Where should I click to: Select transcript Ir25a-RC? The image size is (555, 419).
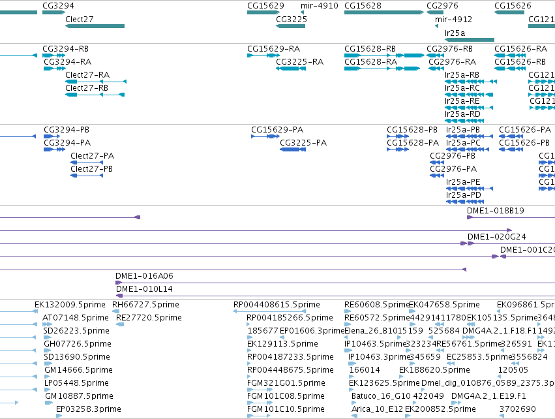462,88
